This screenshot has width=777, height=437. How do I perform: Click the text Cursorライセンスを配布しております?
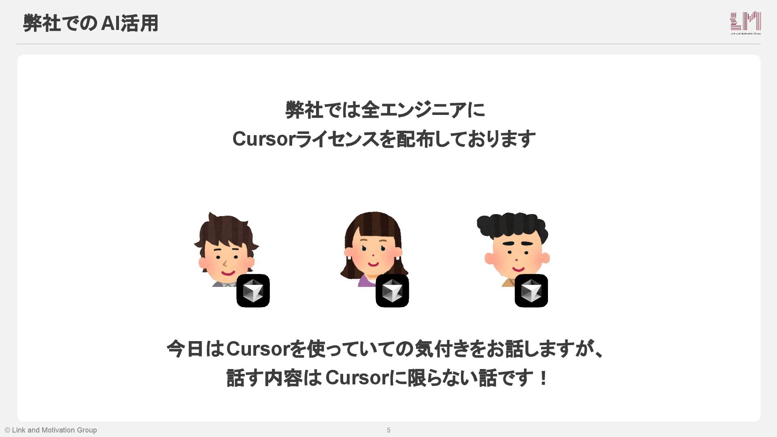point(384,139)
